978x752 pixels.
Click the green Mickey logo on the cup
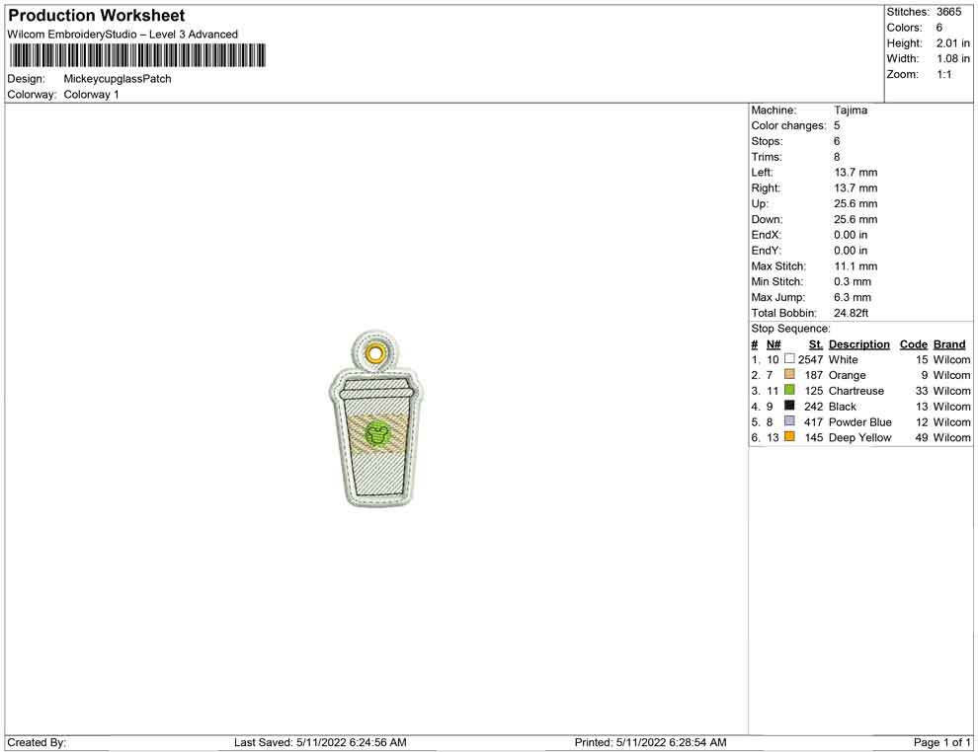click(x=376, y=434)
